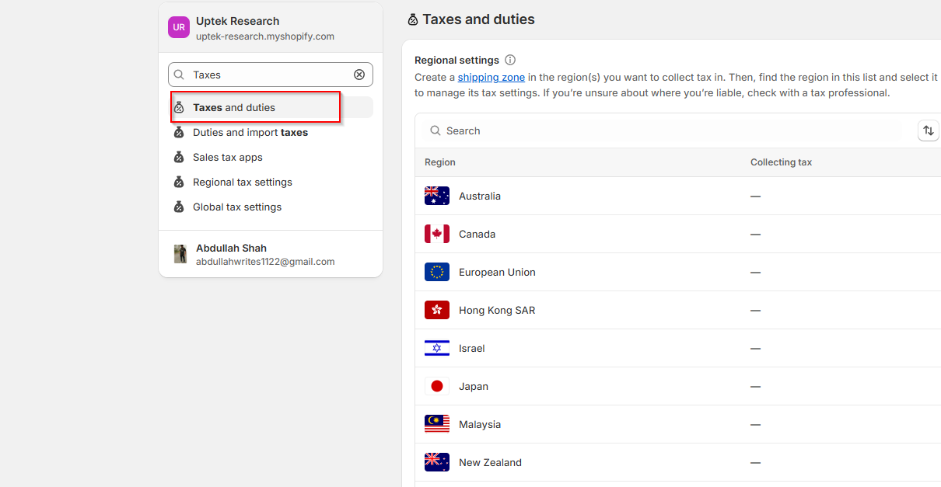Click the European Union flag icon
The width and height of the screenshot is (941, 487).
[437, 272]
